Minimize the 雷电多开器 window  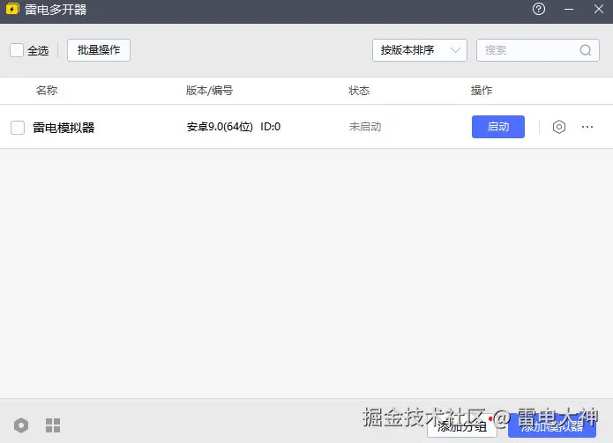[569, 9]
